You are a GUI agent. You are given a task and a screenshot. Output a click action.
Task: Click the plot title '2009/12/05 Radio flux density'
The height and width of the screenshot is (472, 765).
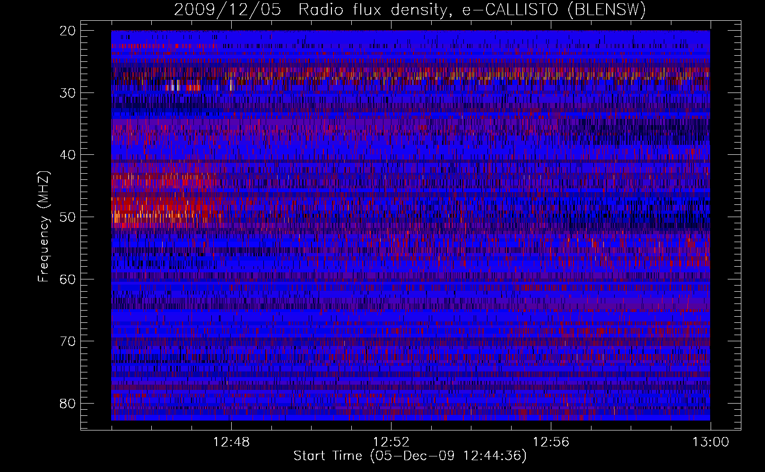tap(410, 10)
